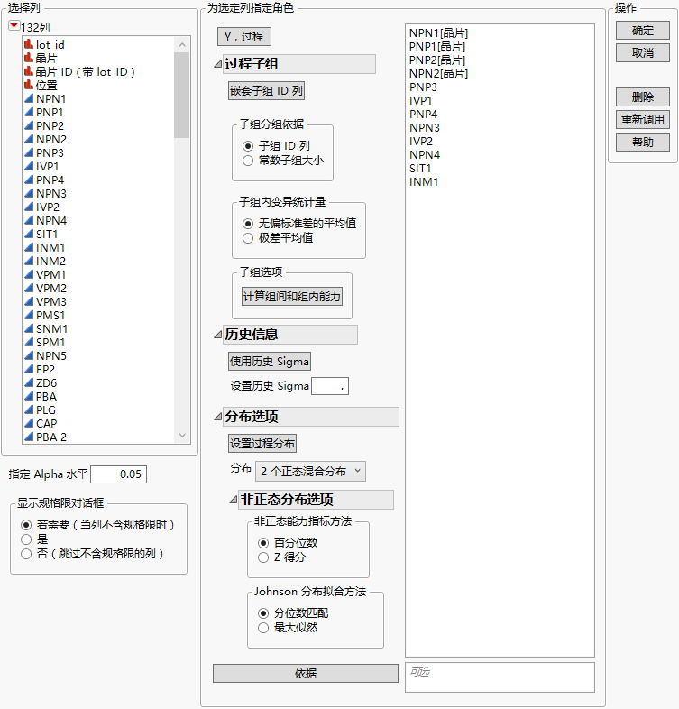Click continuous icon beside IVP1 in column list

point(29,166)
